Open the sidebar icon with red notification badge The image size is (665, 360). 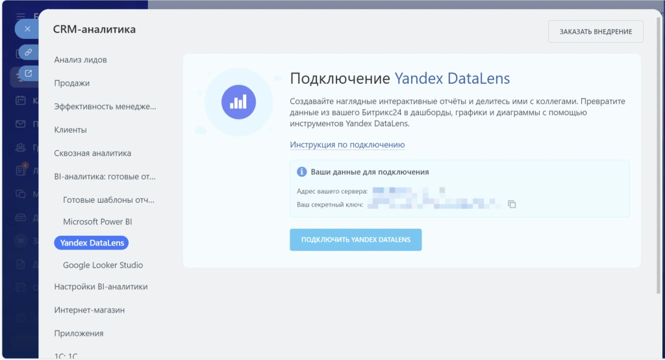click(21, 170)
